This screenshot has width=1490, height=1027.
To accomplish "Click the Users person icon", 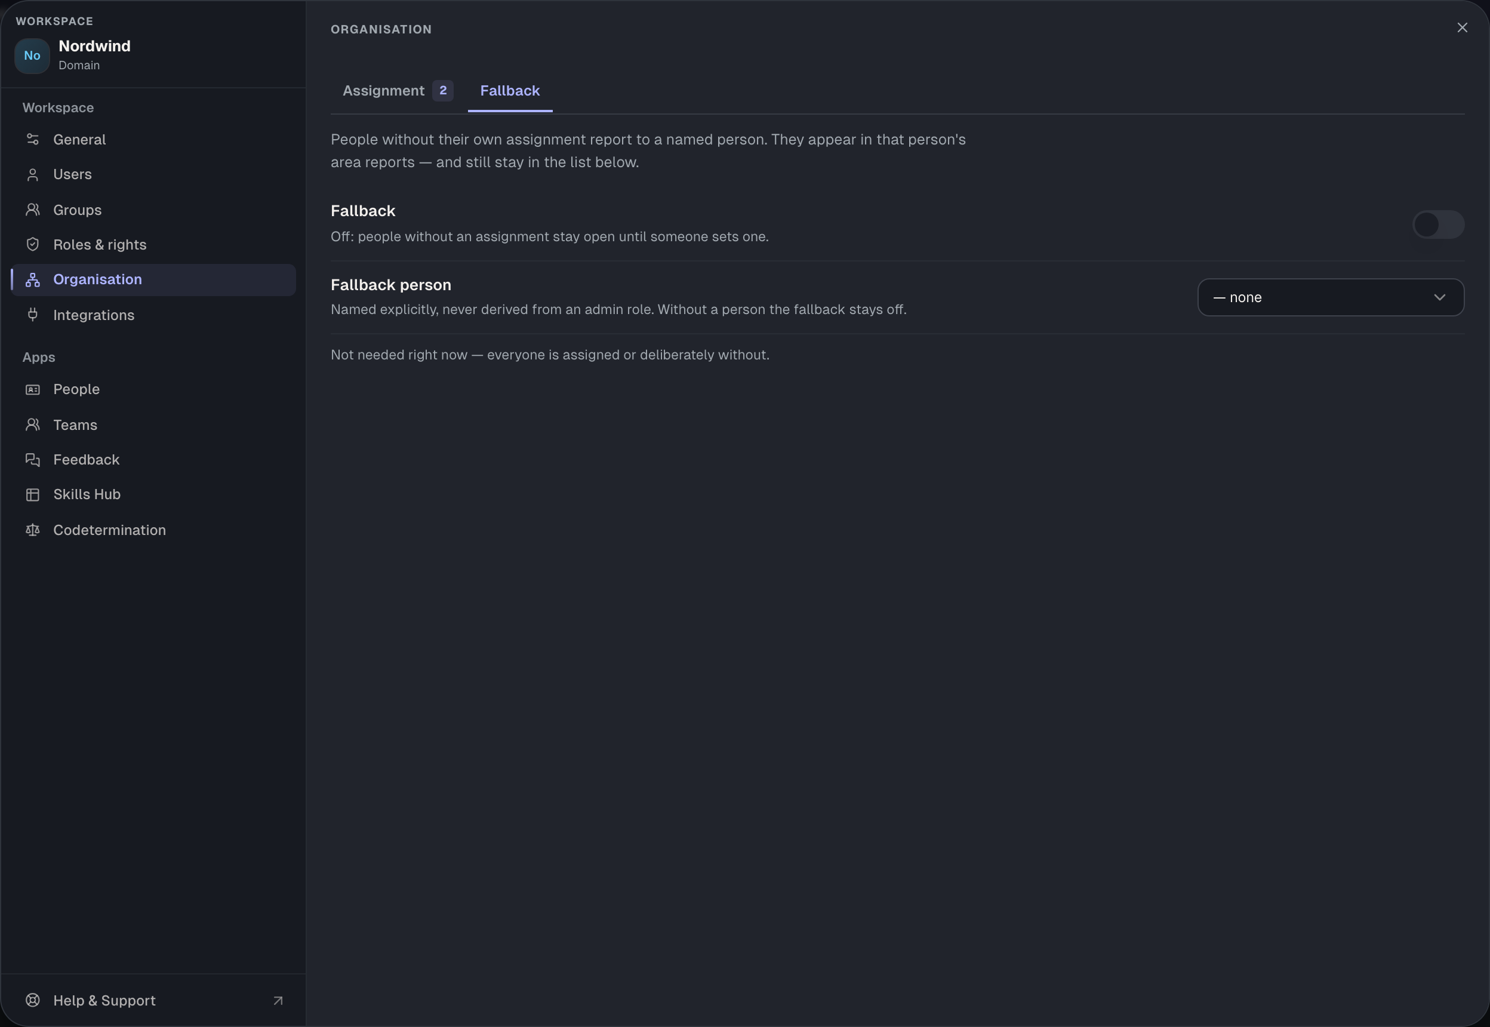I will pyautogui.click(x=33, y=174).
